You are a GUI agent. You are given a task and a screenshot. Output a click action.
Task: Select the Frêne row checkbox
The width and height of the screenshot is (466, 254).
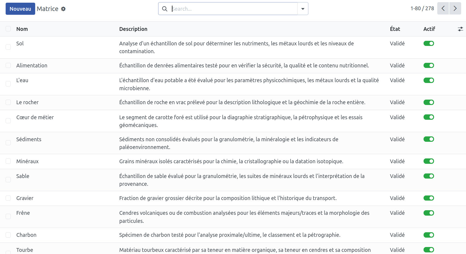click(8, 216)
